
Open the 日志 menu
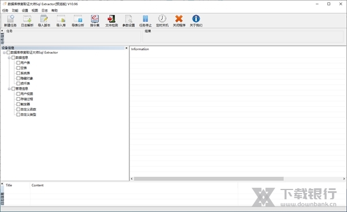[x=45, y=10]
